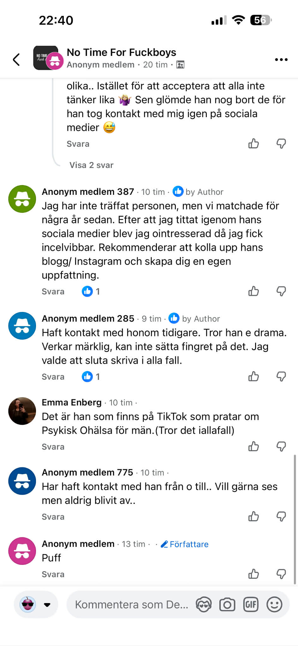
Task: Open Emma Enberg's profile name
Action: pyautogui.click(x=72, y=402)
